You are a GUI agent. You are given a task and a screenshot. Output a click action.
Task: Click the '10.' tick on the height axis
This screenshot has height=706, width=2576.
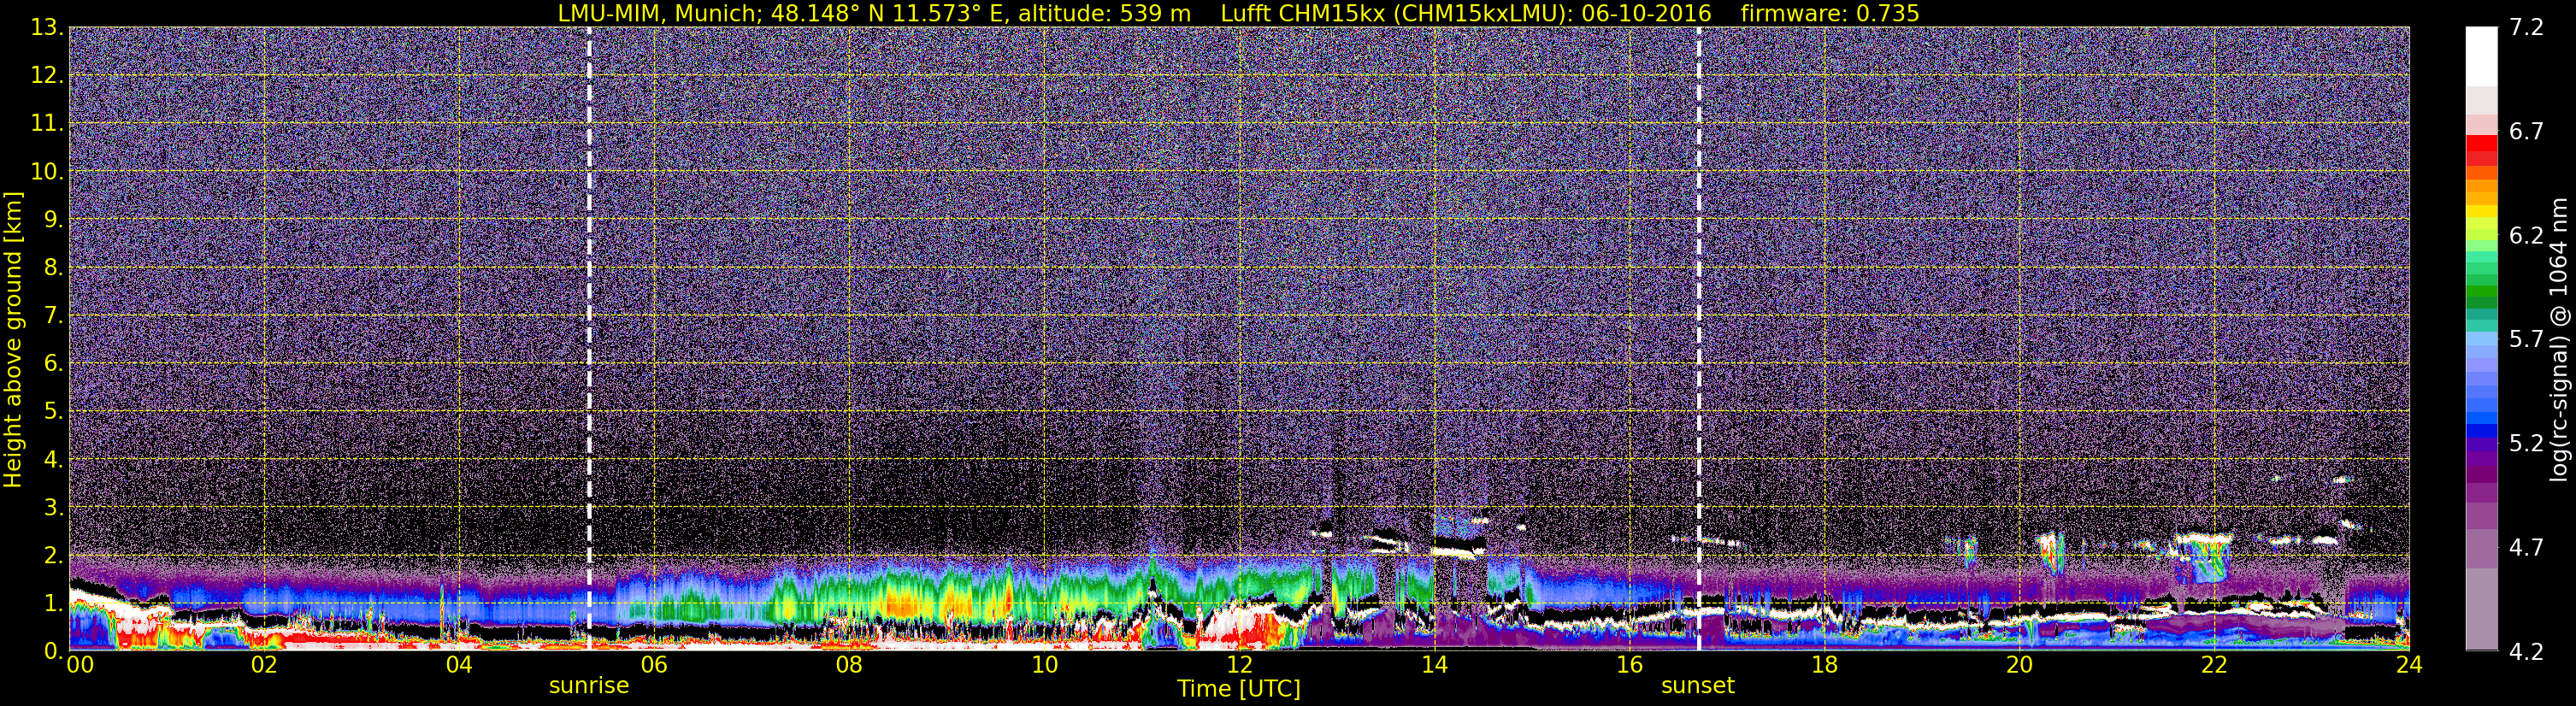click(47, 171)
